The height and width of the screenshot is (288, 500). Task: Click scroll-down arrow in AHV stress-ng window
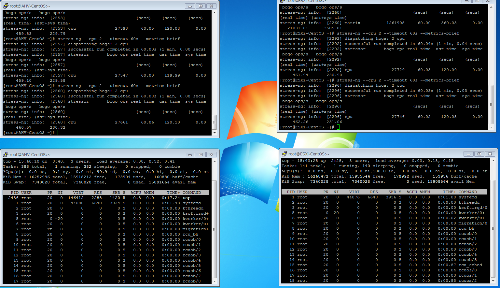(x=214, y=133)
